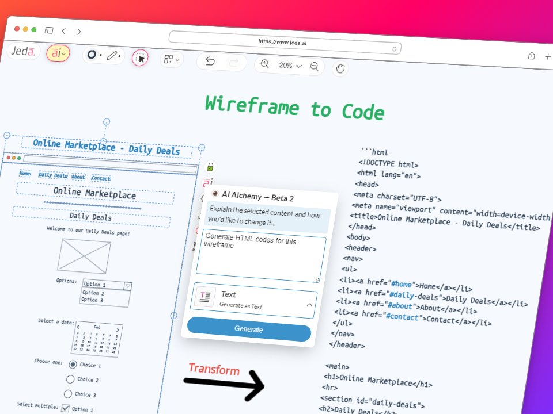
Task: Activate the selection cursor tool
Action: click(140, 58)
